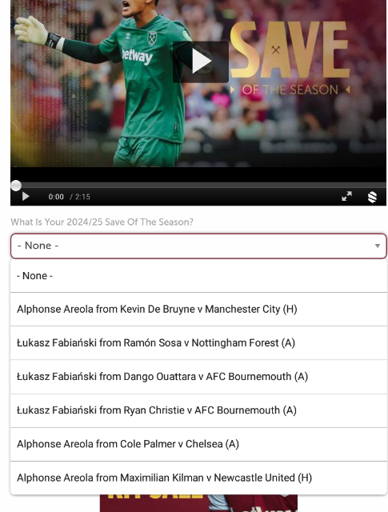Pick Fabiański save from Ryan Christie
388x512 pixels.
point(198,410)
